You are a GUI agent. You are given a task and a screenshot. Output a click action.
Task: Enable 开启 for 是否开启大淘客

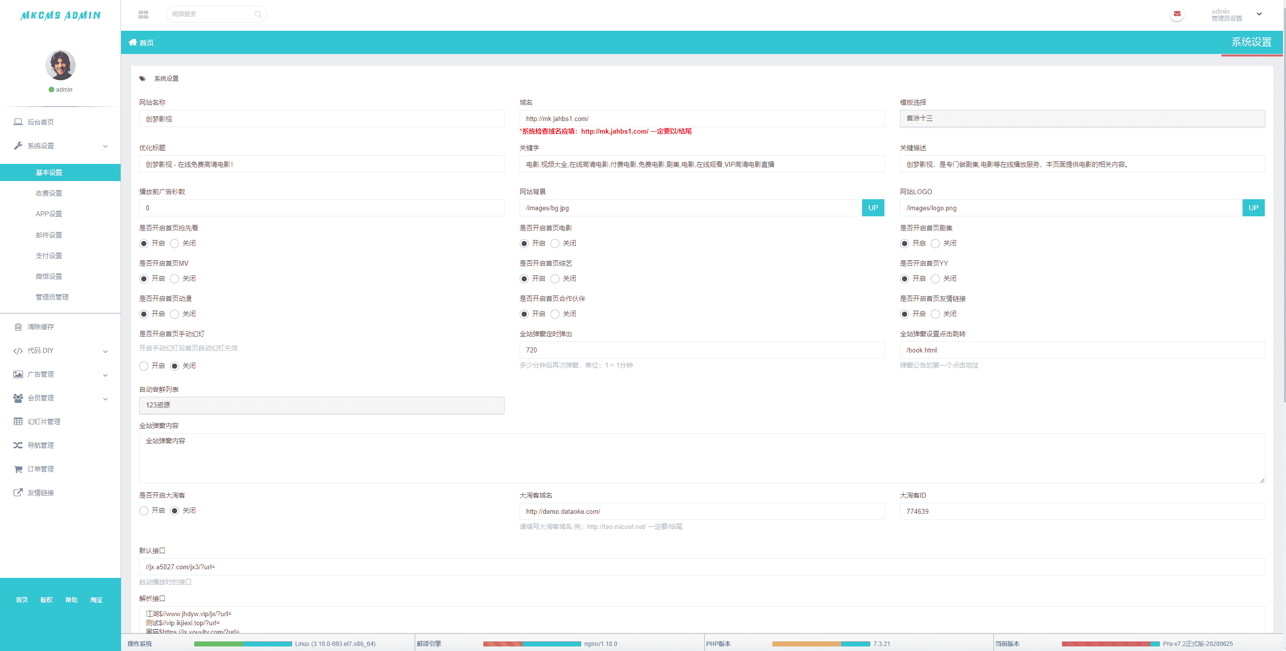[x=144, y=511]
